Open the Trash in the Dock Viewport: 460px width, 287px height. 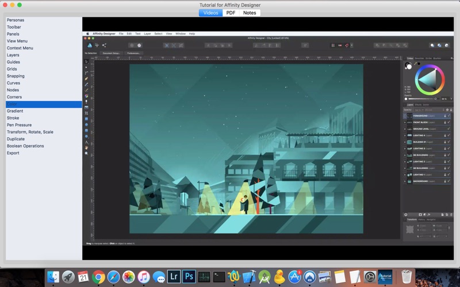[407, 276]
